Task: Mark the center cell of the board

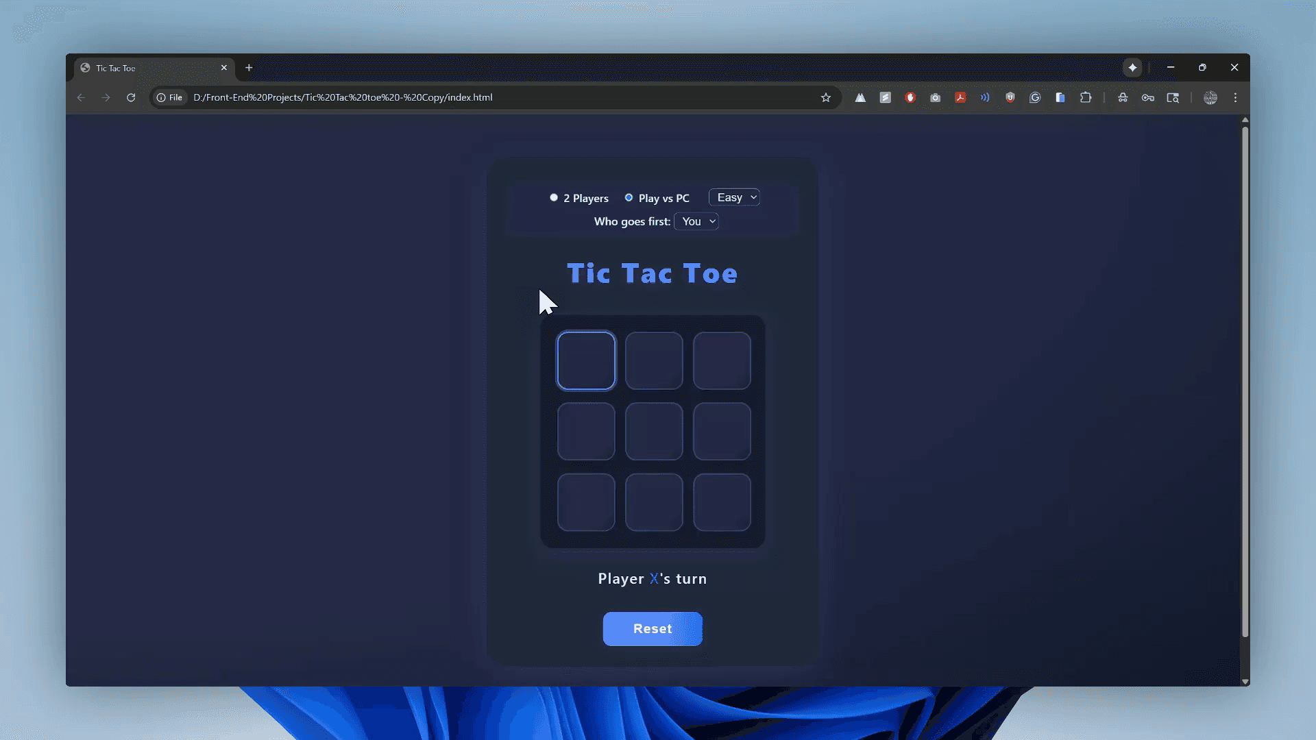Action: click(654, 431)
